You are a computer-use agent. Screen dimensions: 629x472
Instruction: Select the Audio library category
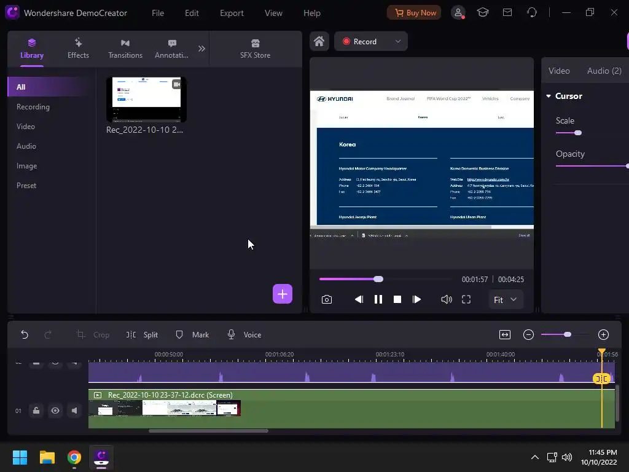pos(26,146)
